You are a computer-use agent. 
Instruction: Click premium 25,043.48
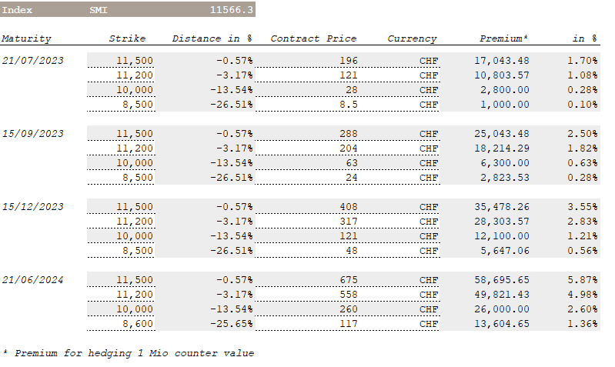pyautogui.click(x=502, y=134)
